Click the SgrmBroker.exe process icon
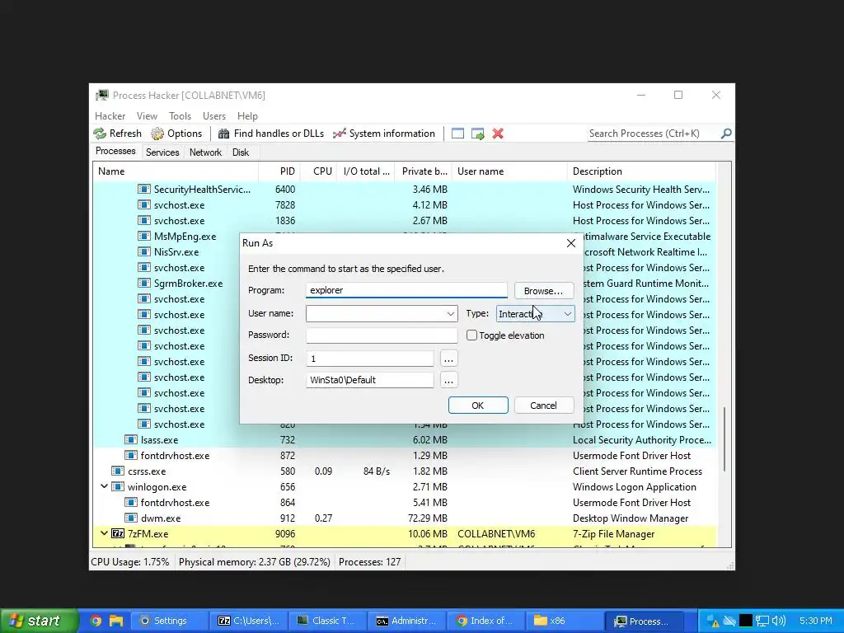 143,283
